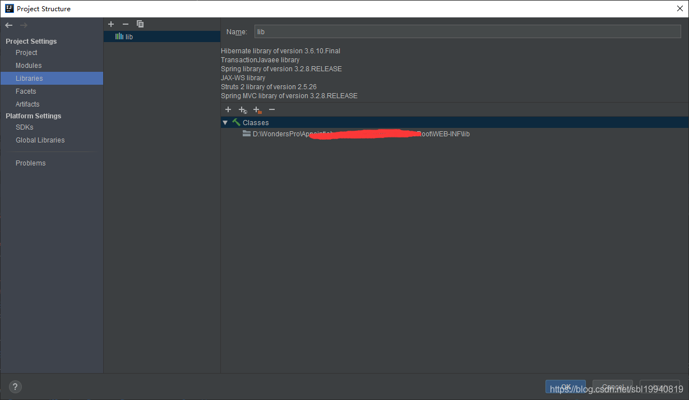The width and height of the screenshot is (689, 400).
Task: Click the exclude roots icon
Action: [257, 110]
